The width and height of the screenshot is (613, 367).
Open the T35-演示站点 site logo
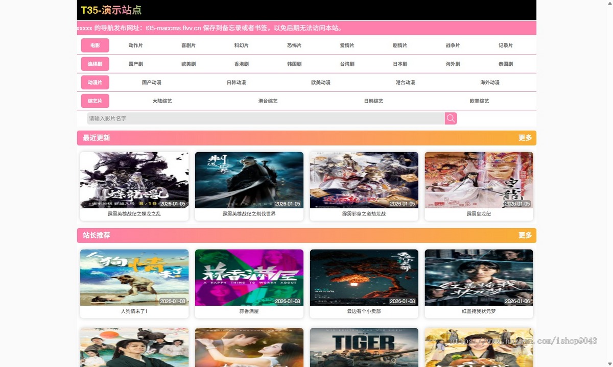tap(111, 10)
